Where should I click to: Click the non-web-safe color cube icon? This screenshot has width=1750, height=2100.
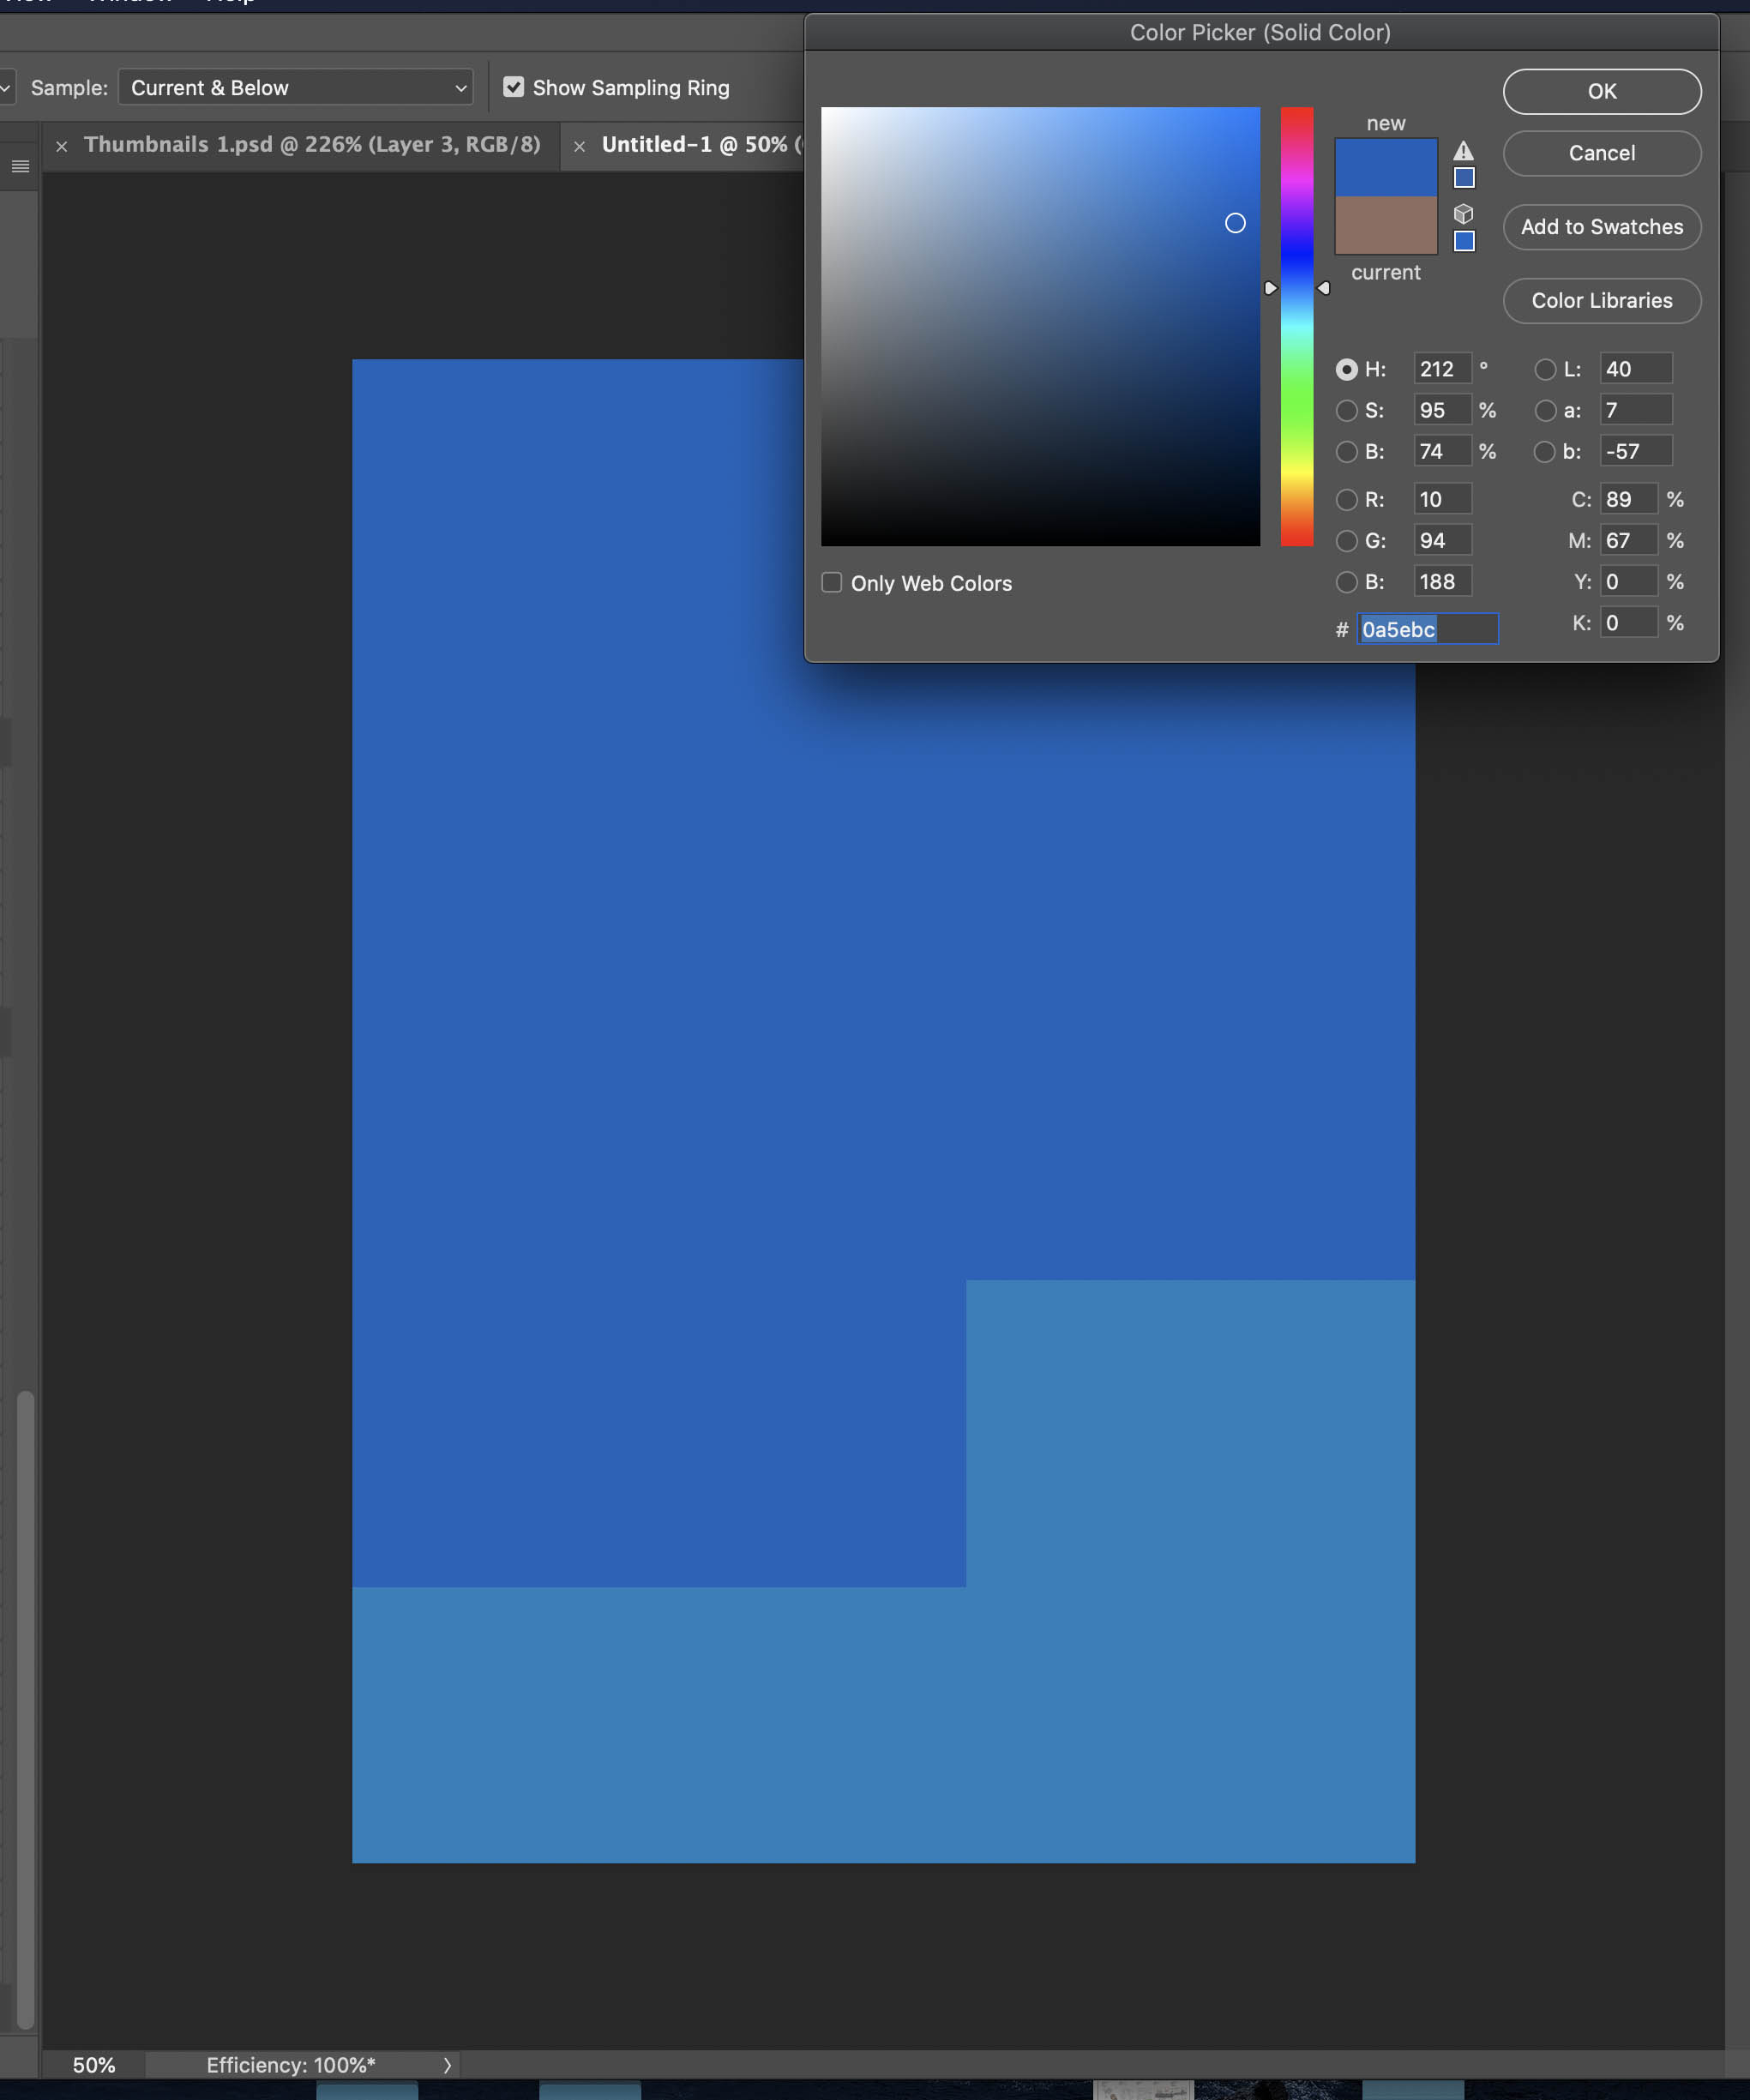point(1464,213)
